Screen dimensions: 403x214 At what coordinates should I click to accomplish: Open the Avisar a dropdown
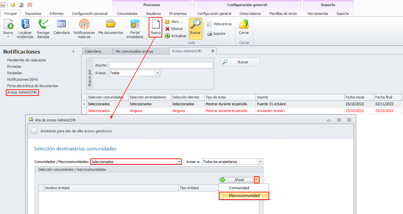coord(260,162)
